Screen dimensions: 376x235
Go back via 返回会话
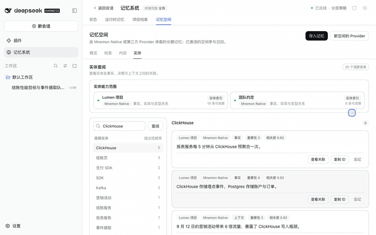click(x=103, y=8)
